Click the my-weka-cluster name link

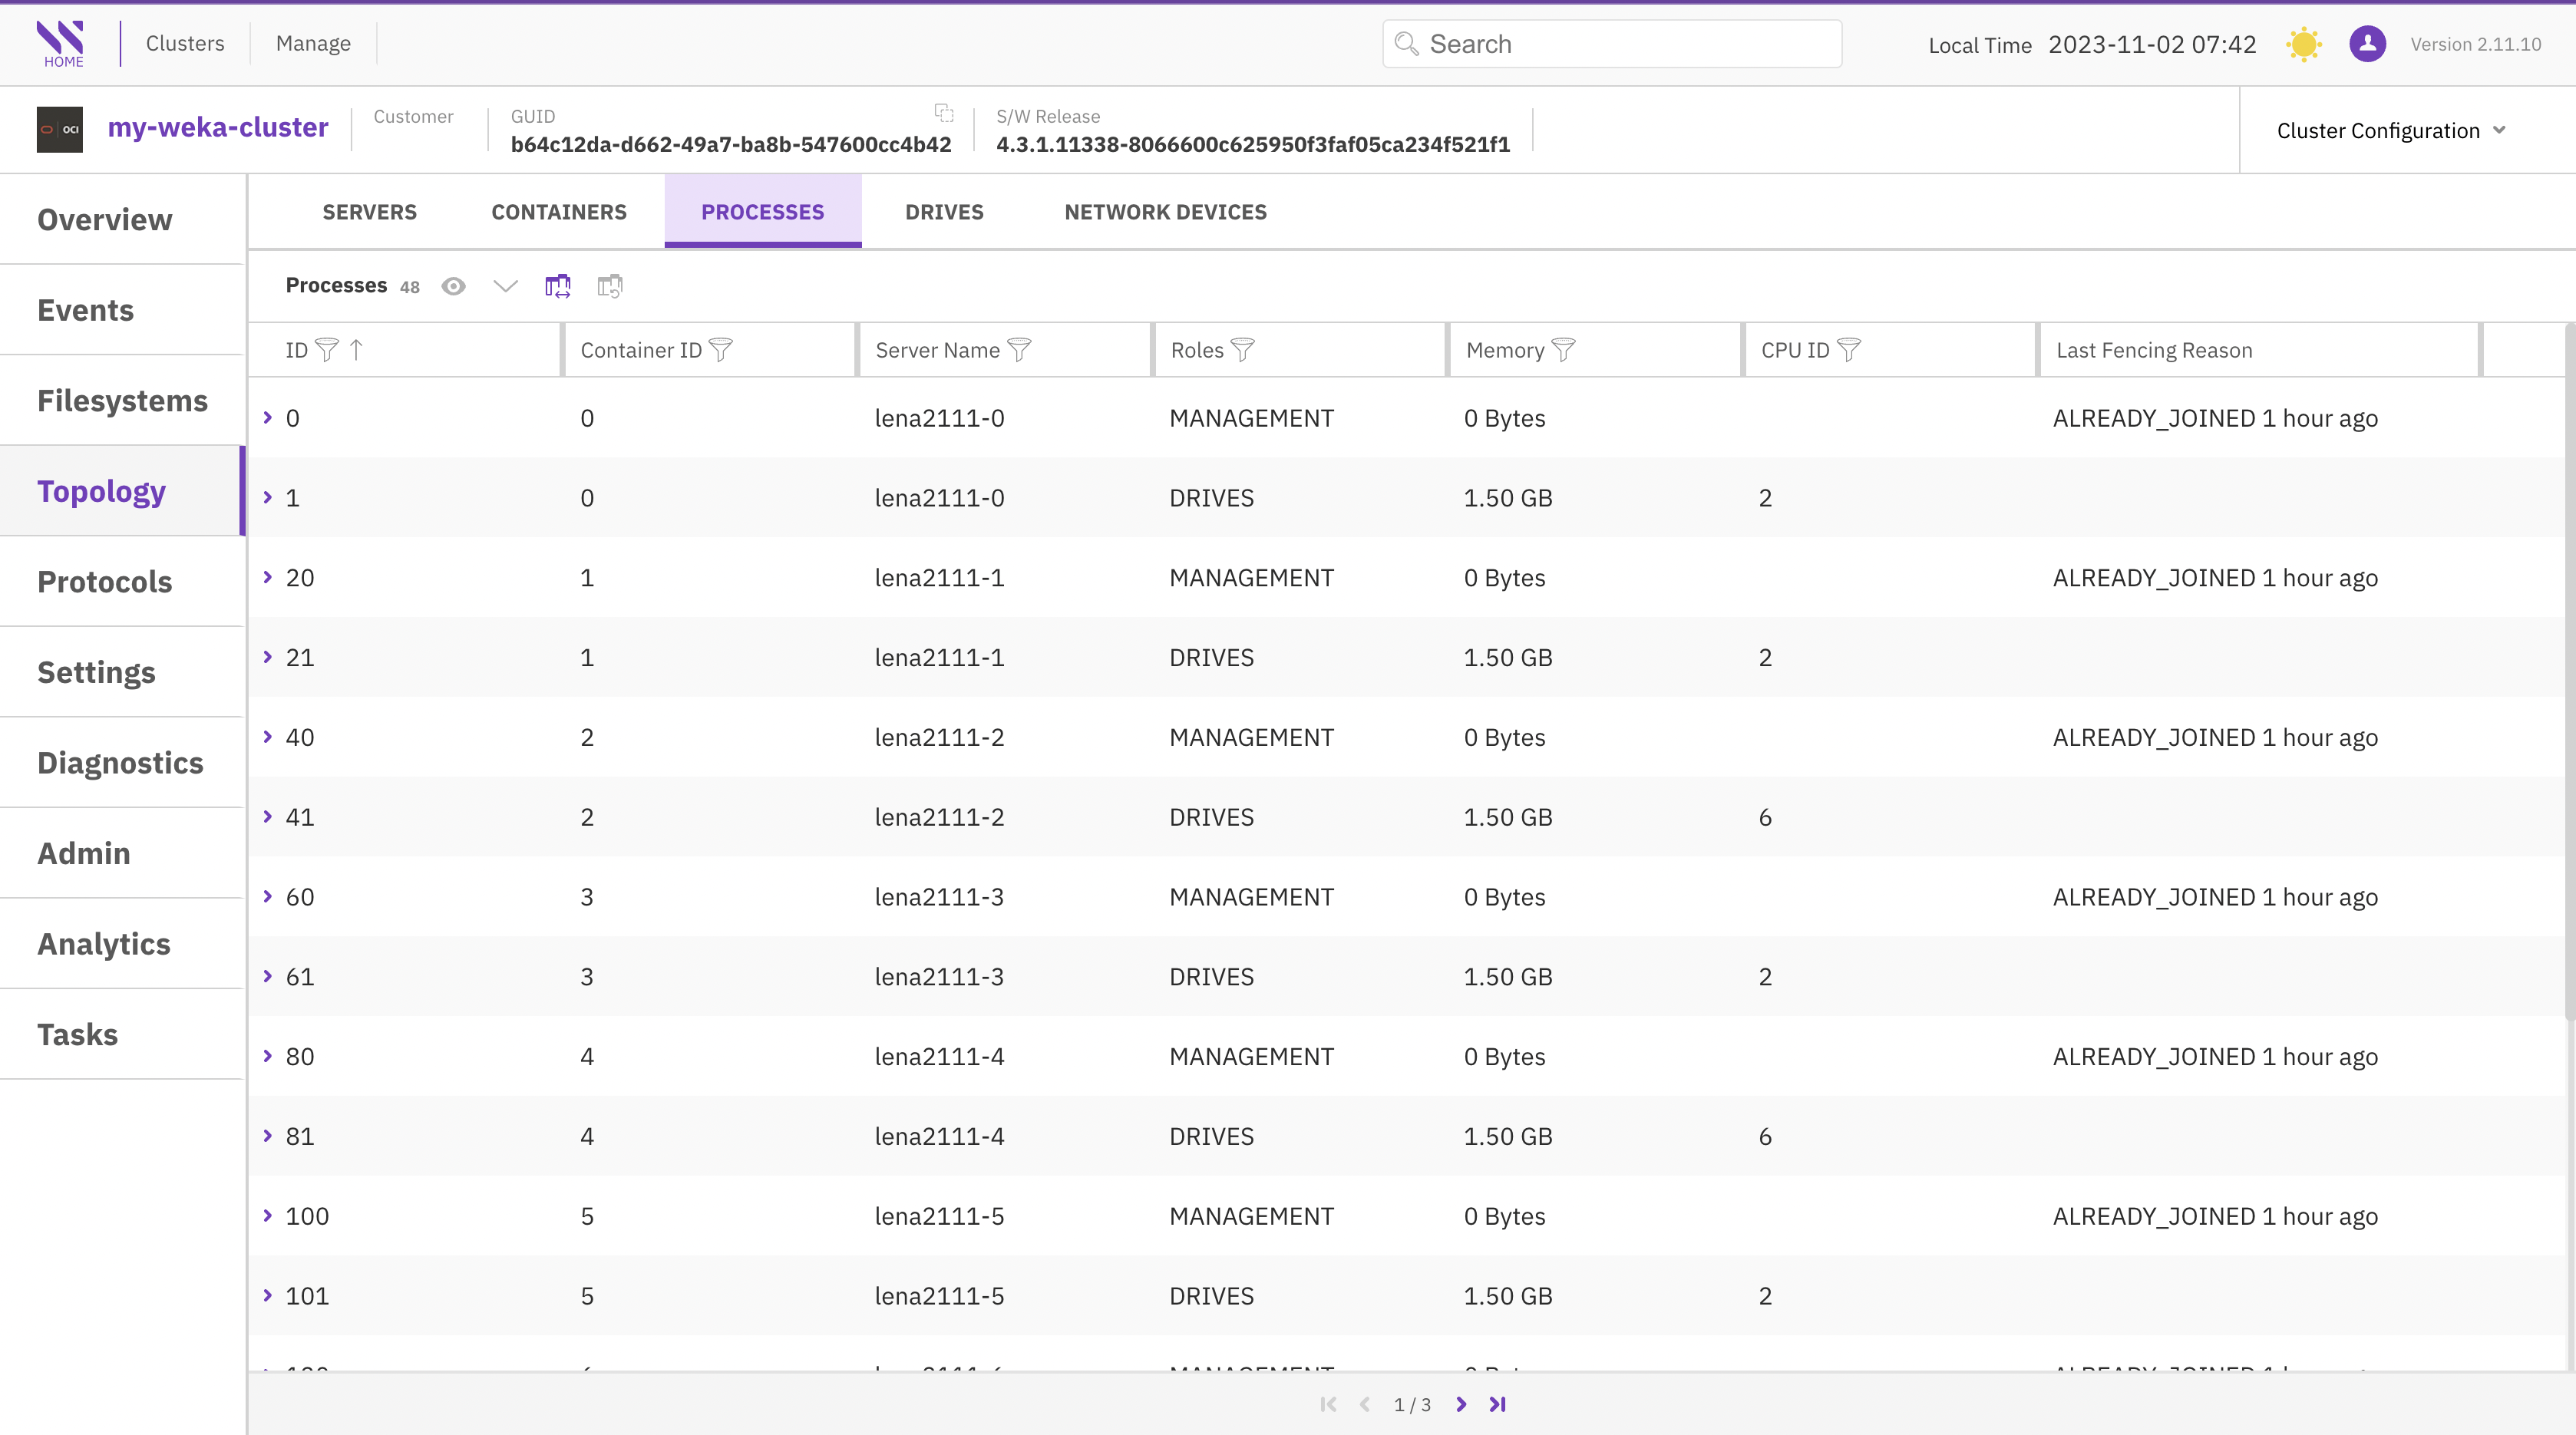(x=217, y=128)
